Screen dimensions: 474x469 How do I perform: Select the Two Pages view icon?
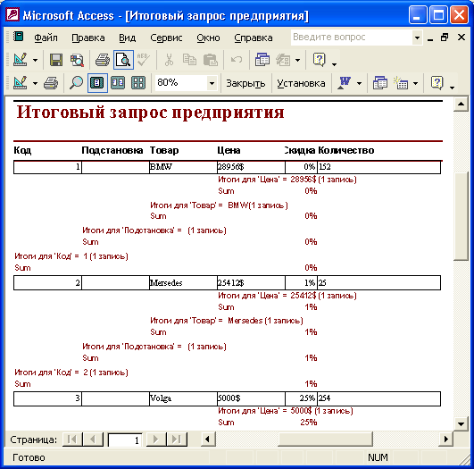tap(118, 82)
